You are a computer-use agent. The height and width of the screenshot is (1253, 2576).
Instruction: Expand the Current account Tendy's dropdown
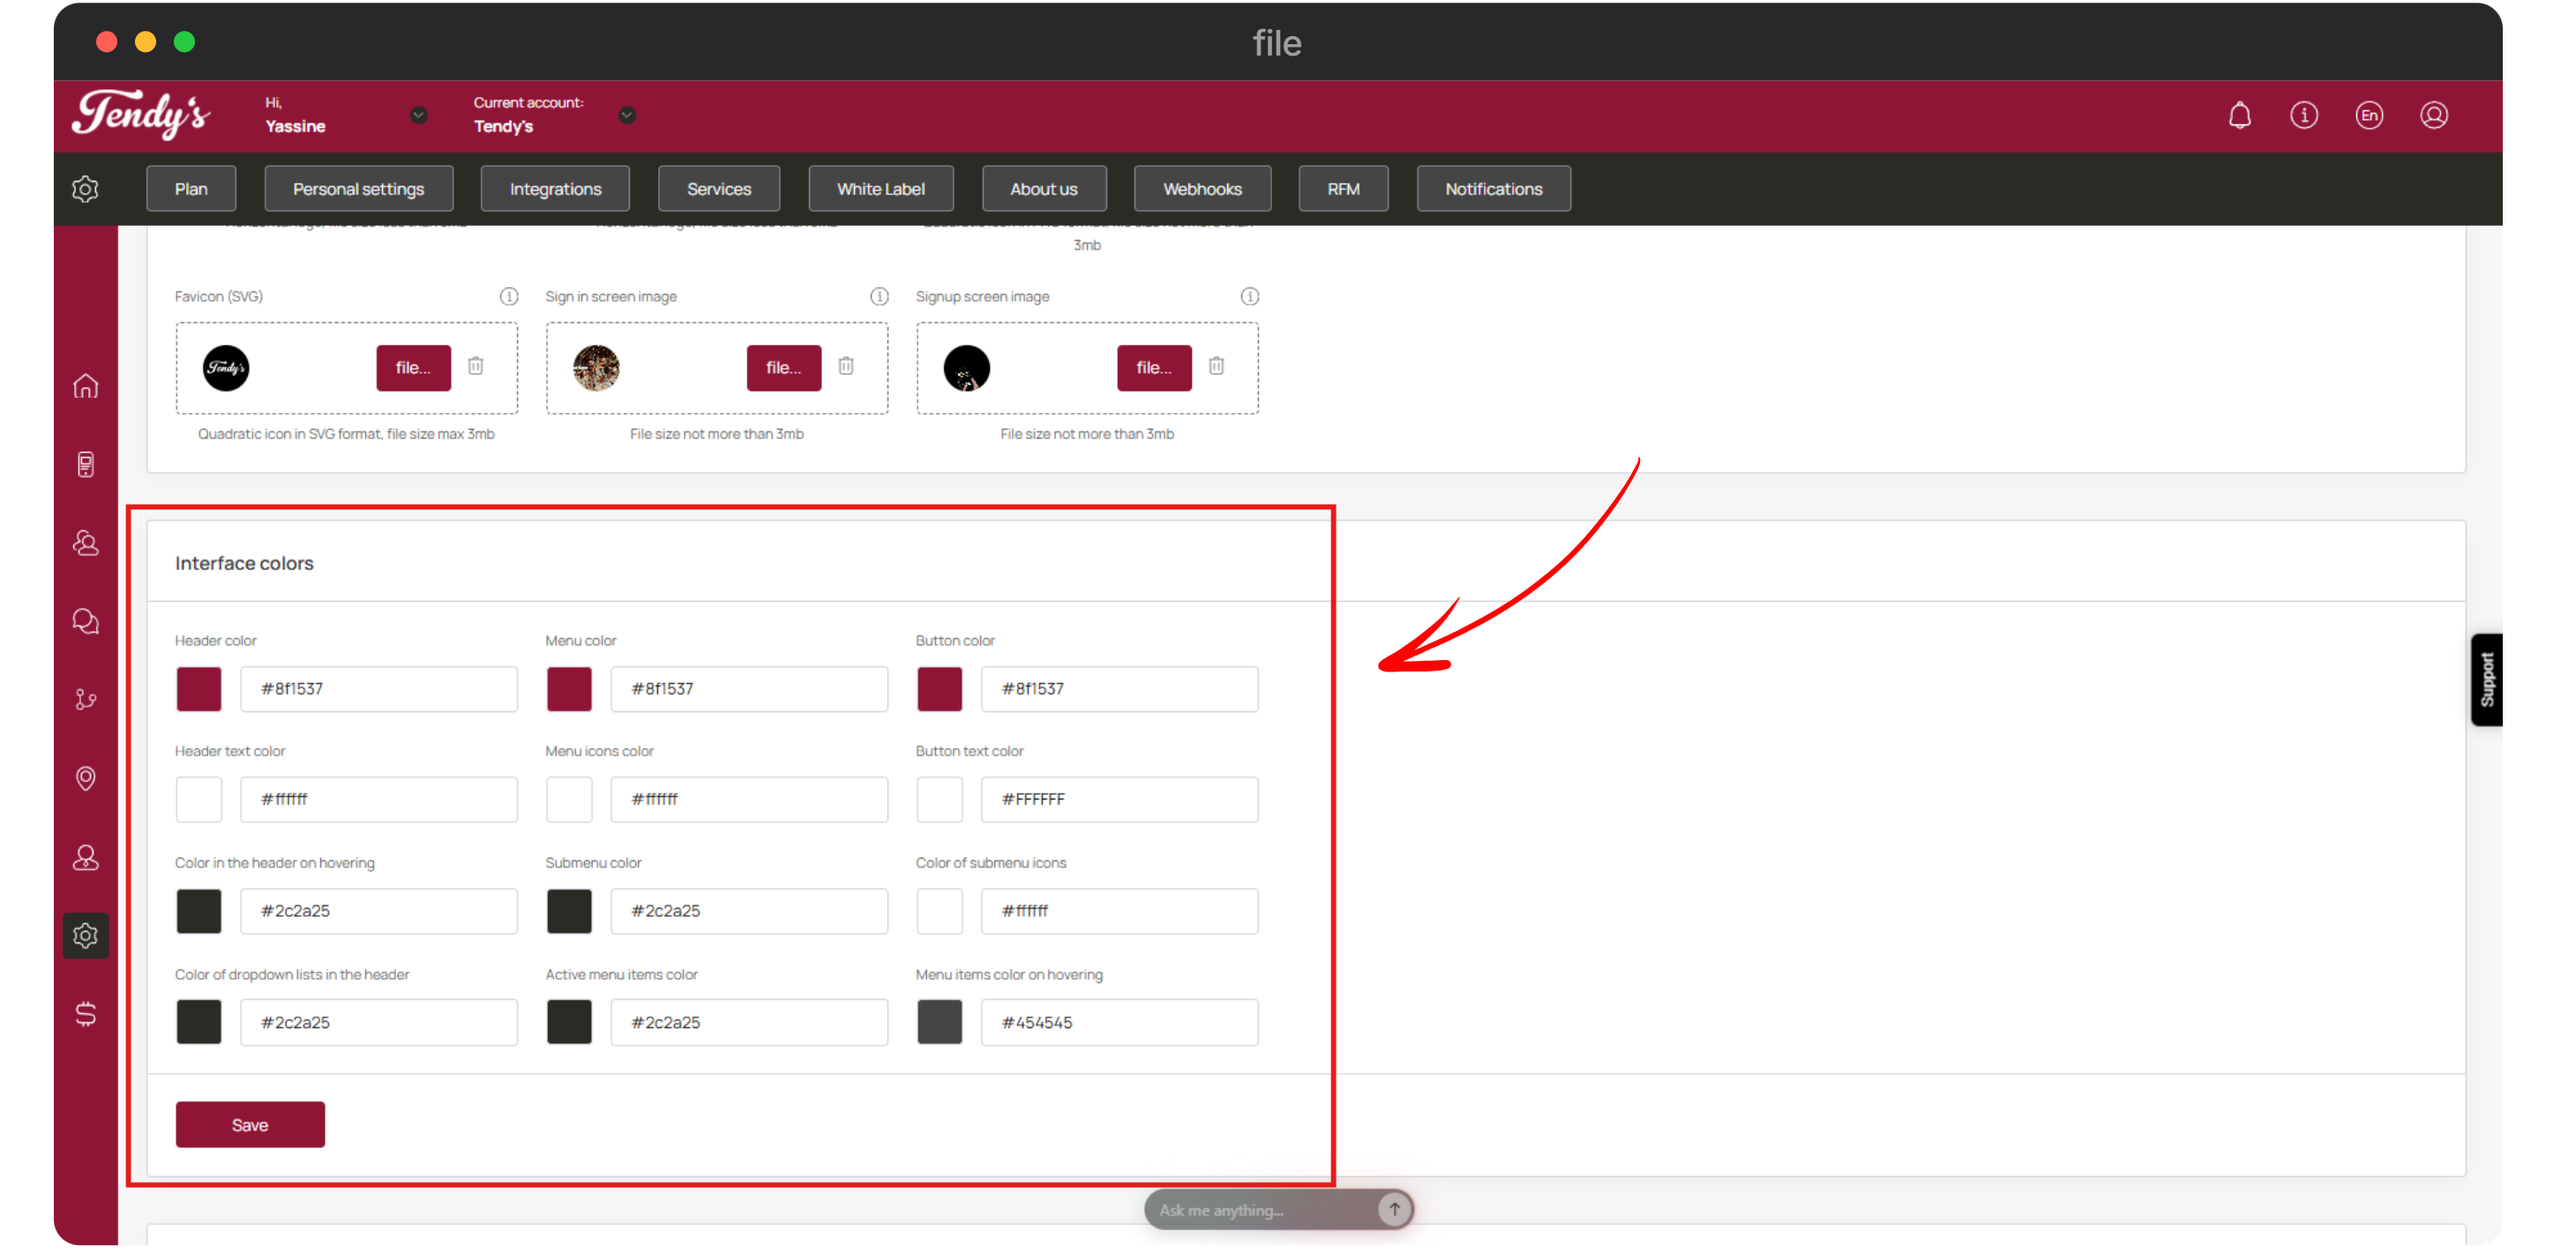tap(627, 115)
